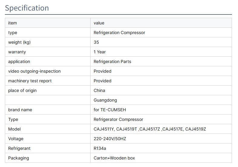
Task: Click the "weight (kg)" row label
Action: 19,42
